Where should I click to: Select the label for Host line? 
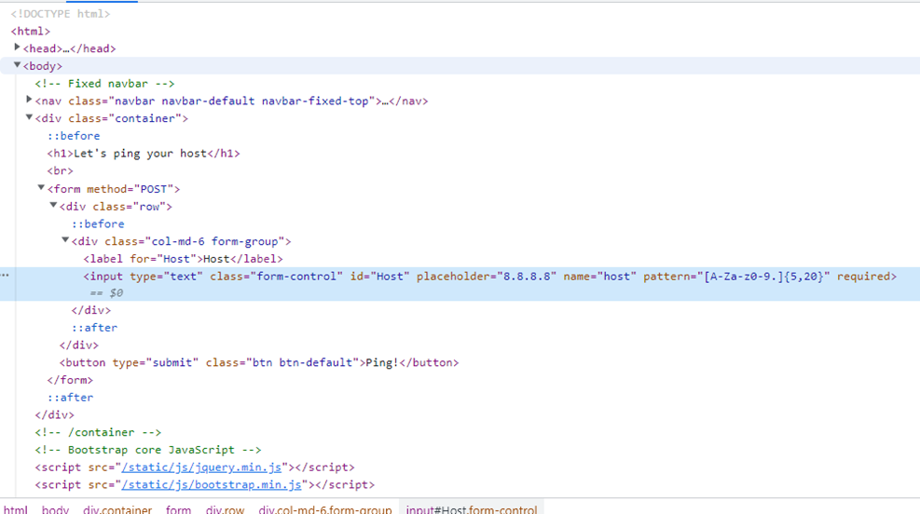click(x=183, y=259)
